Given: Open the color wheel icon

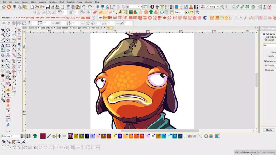Looking at the screenshot, I should click(206, 136).
